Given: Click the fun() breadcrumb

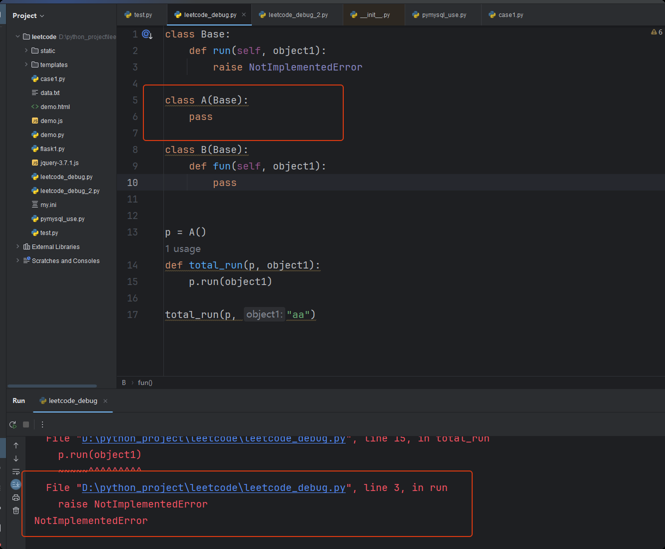Looking at the screenshot, I should [x=145, y=382].
